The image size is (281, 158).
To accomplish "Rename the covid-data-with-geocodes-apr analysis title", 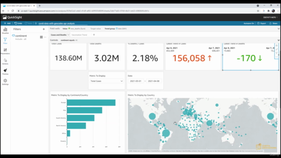I will click(x=57, y=23).
